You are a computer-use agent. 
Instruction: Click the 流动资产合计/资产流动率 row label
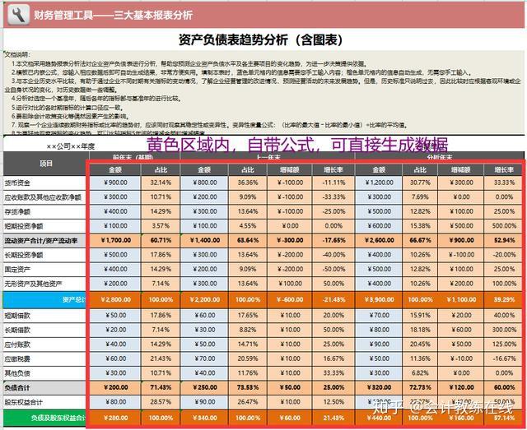click(41, 241)
